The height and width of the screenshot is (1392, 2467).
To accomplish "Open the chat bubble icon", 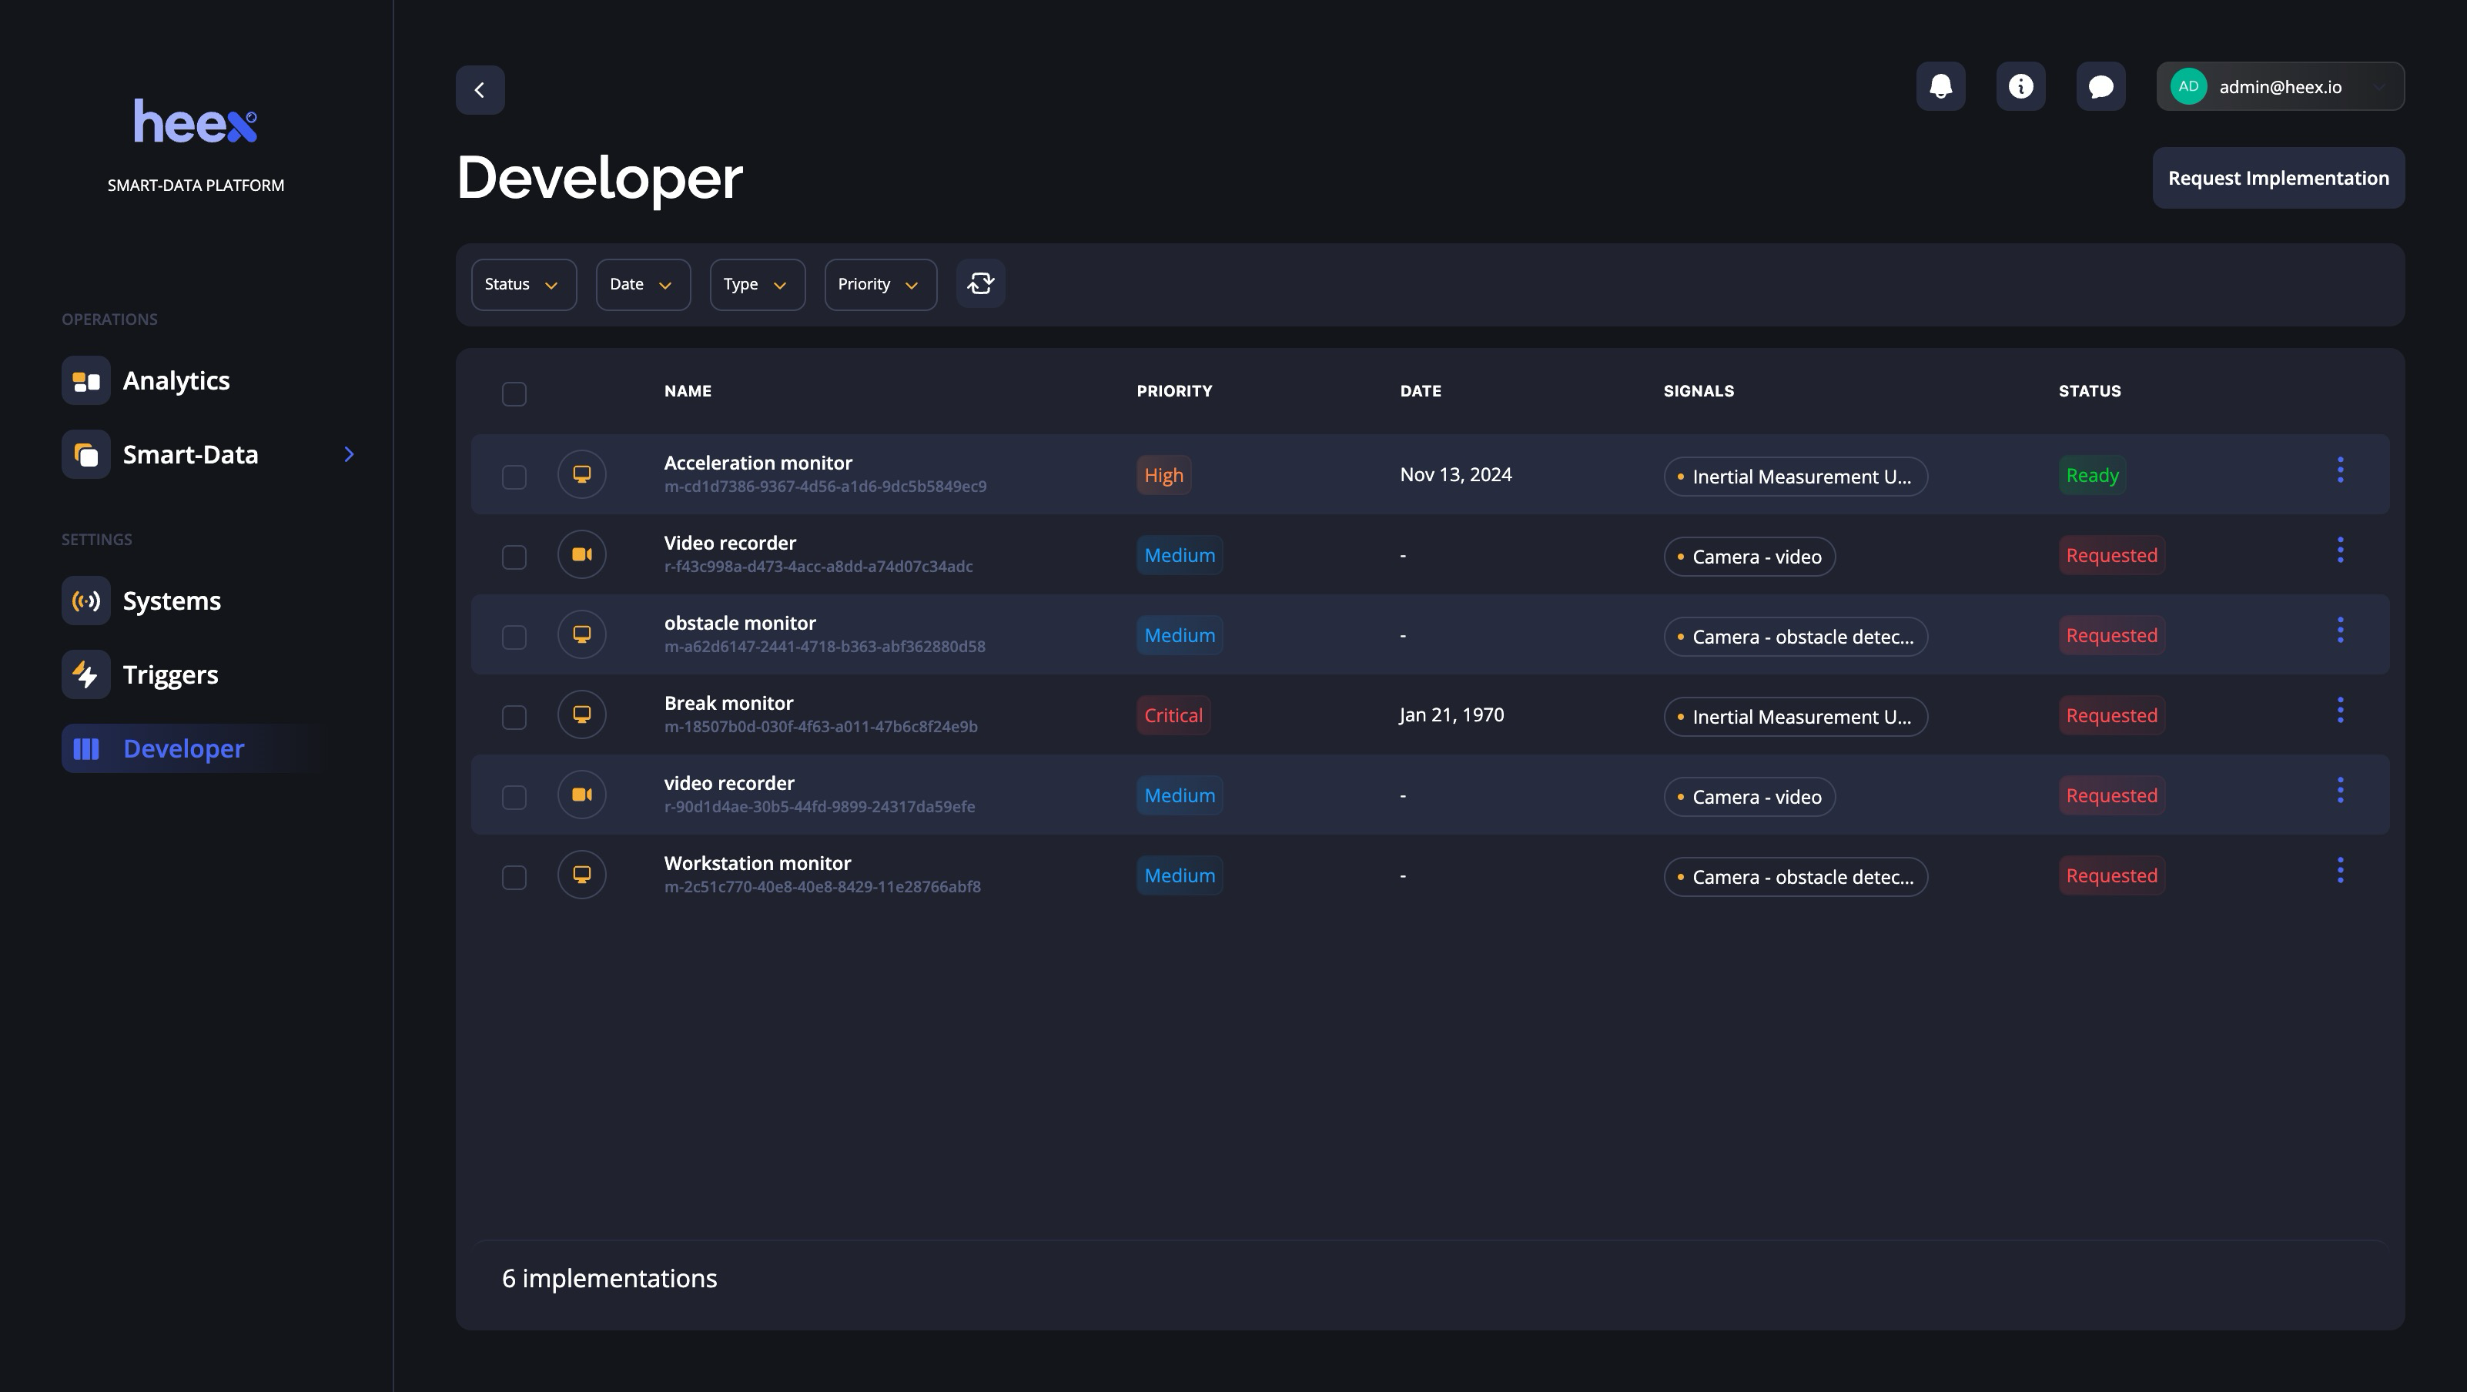I will tap(2101, 87).
